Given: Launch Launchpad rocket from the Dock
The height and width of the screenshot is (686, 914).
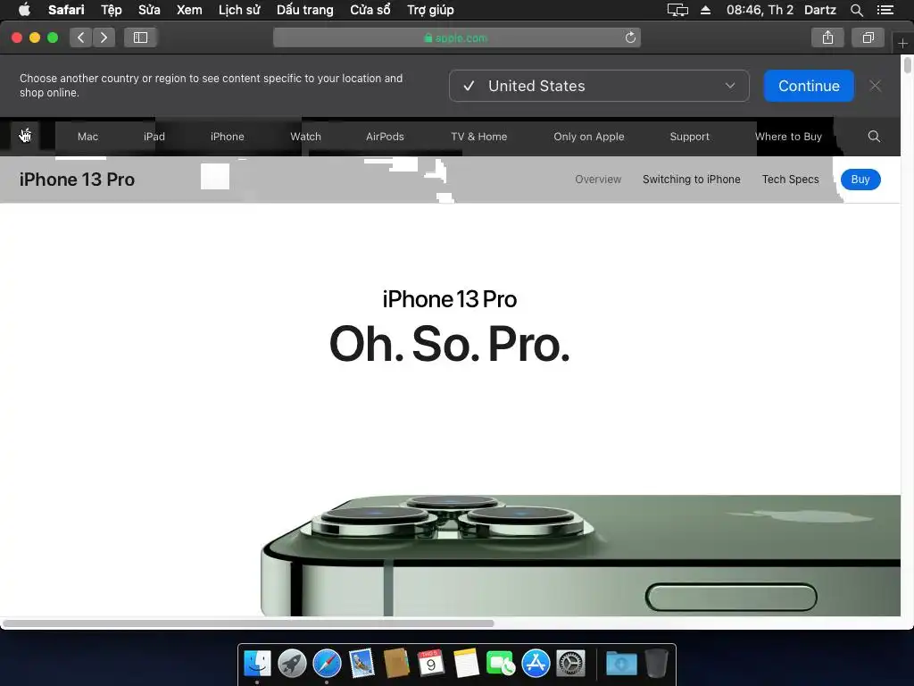Looking at the screenshot, I should click(x=292, y=664).
